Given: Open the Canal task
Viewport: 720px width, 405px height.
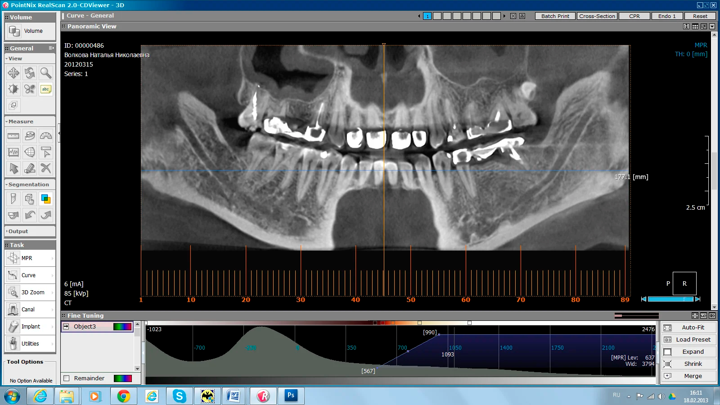Looking at the screenshot, I should click(x=30, y=310).
